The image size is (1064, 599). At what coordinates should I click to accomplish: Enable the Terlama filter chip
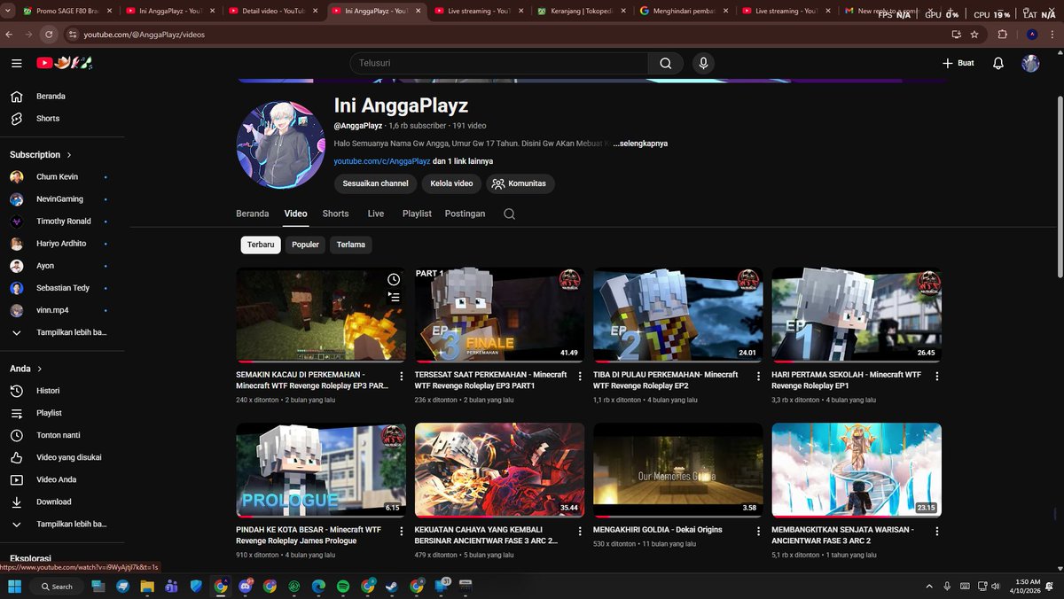tap(350, 245)
